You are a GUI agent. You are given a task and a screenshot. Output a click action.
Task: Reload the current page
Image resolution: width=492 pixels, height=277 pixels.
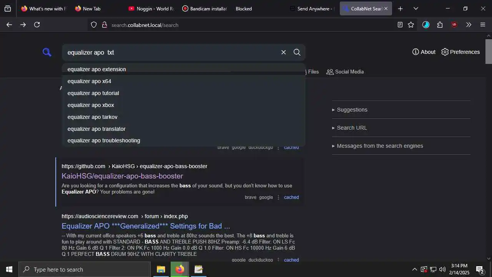37,25
